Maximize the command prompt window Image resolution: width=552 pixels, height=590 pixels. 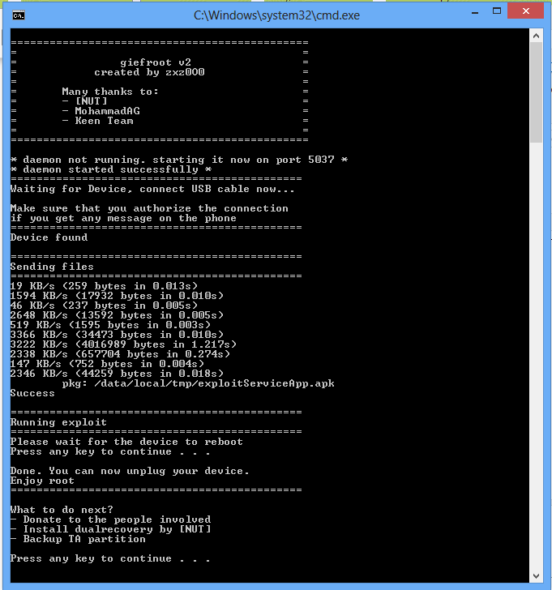pos(497,11)
